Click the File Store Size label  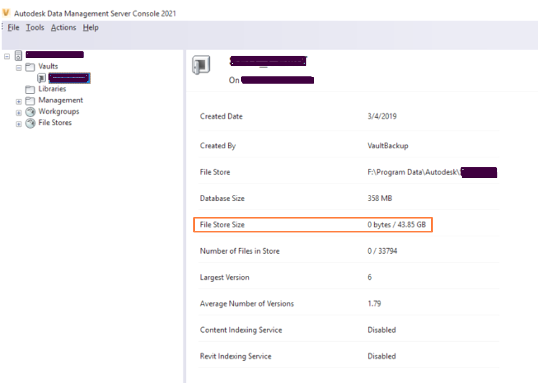(222, 225)
